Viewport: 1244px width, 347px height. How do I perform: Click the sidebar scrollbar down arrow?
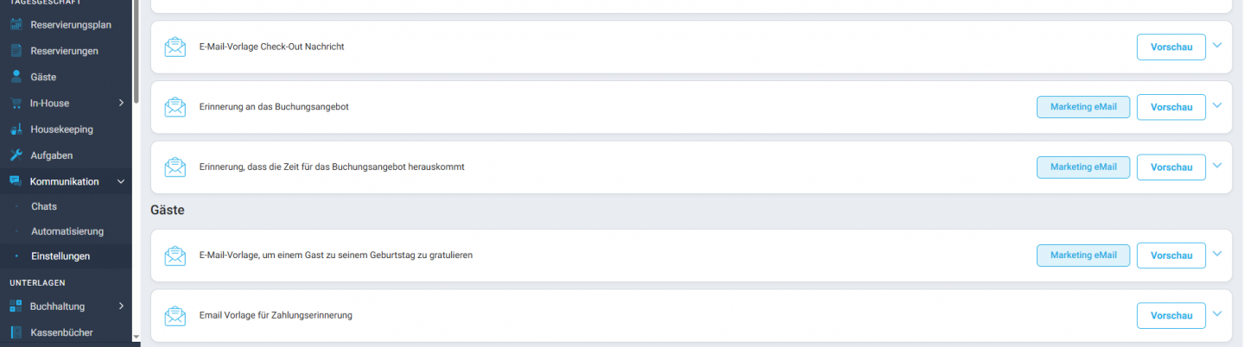(x=136, y=337)
